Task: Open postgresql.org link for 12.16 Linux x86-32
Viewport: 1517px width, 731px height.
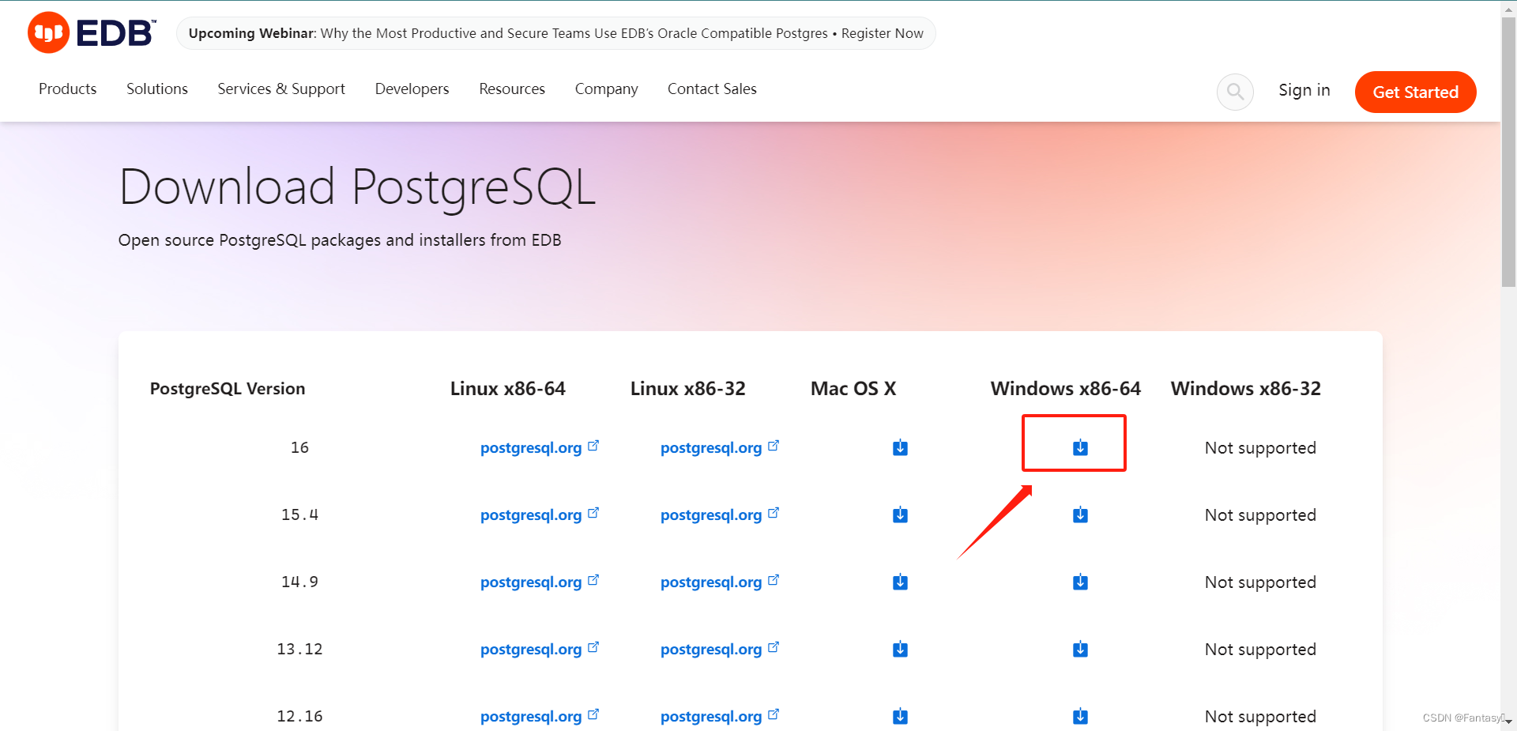Action: point(720,716)
